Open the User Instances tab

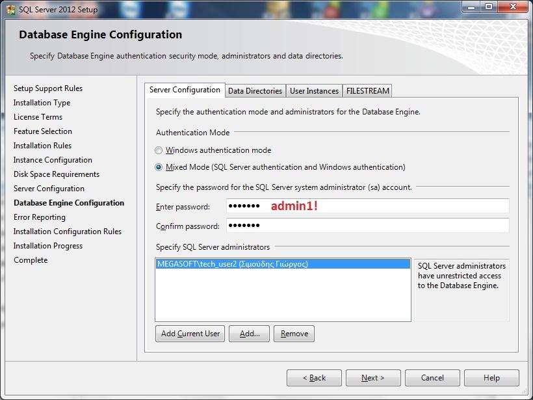(x=314, y=91)
